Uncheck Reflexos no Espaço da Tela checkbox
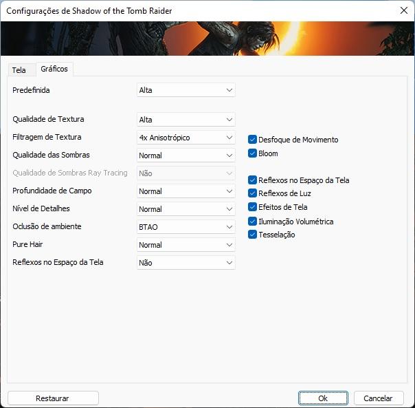Screen dimensions: 415x408 [x=253, y=180]
